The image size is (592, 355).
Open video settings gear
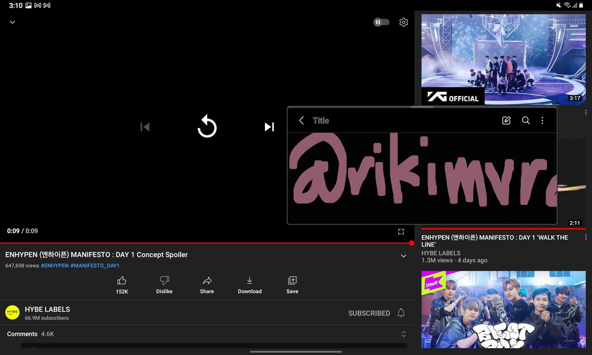pos(404,22)
